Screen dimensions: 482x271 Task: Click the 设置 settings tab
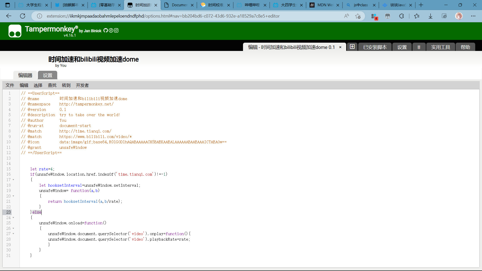point(47,75)
